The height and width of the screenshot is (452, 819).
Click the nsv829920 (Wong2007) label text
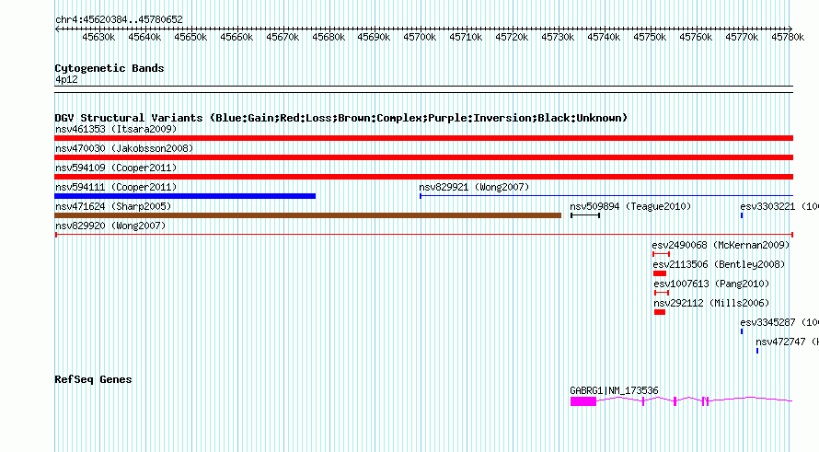[x=110, y=226]
